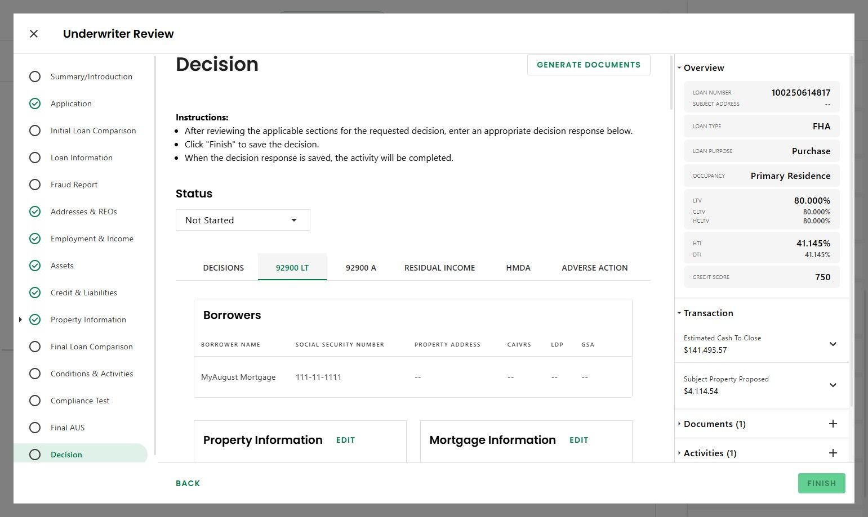Open Employment & Income step
This screenshot has width=868, height=517.
click(x=92, y=239)
